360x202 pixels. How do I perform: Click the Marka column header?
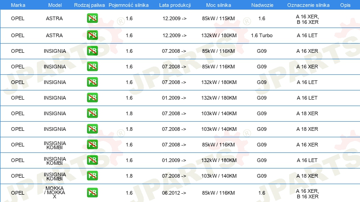click(18, 5)
